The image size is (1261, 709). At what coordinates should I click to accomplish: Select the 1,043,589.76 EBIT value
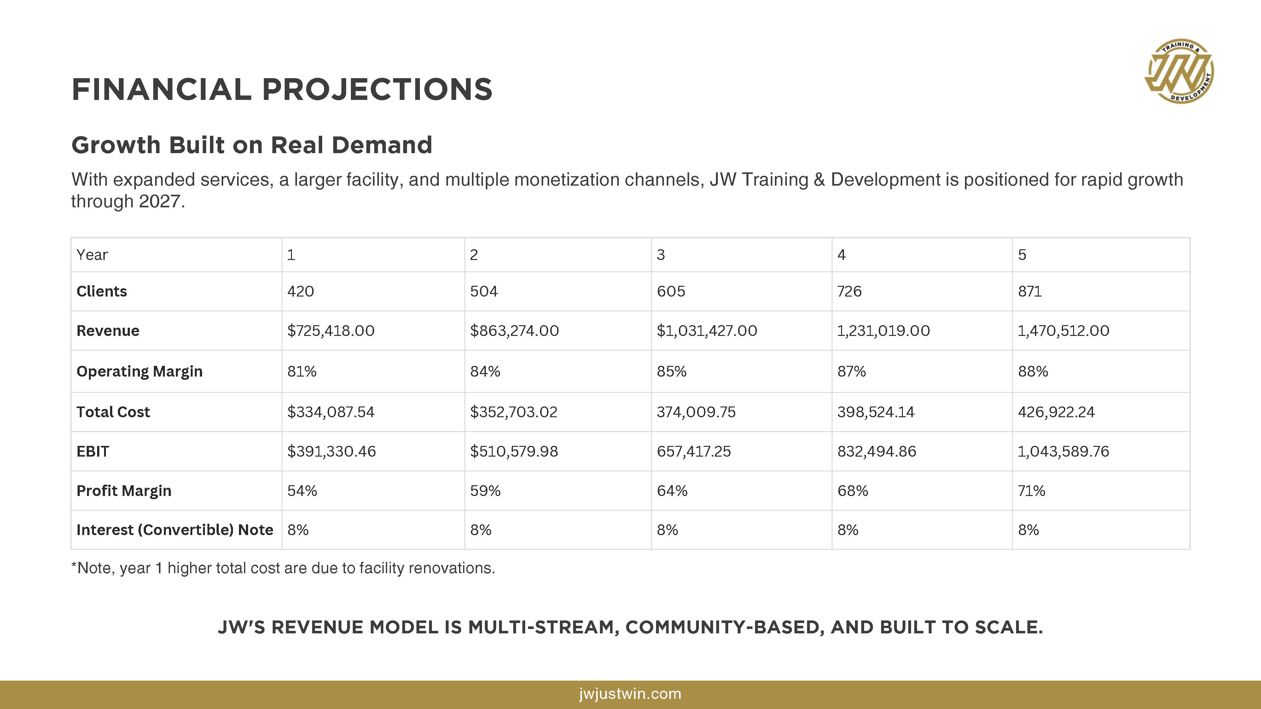(1063, 451)
